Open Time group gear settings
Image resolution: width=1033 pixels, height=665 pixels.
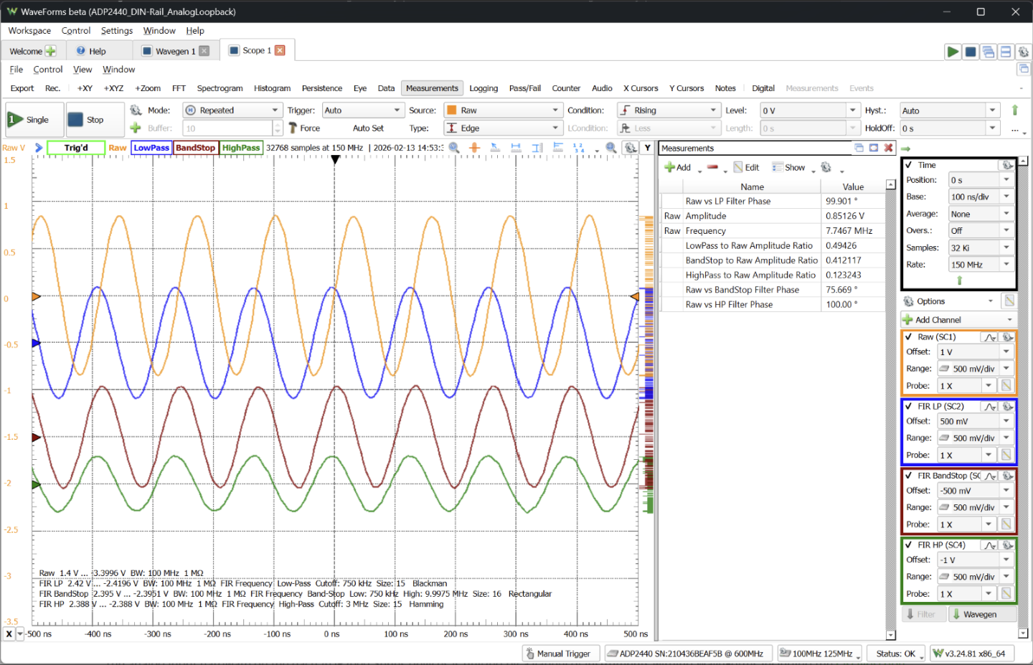click(x=1007, y=165)
